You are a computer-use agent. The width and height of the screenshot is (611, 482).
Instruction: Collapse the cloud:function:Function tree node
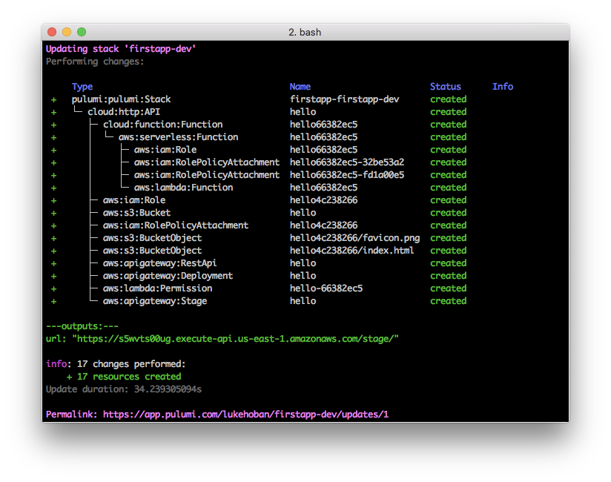pyautogui.click(x=162, y=125)
